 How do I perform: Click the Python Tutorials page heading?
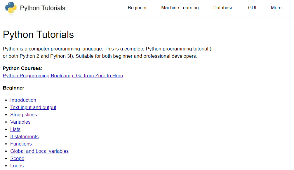tap(38, 34)
